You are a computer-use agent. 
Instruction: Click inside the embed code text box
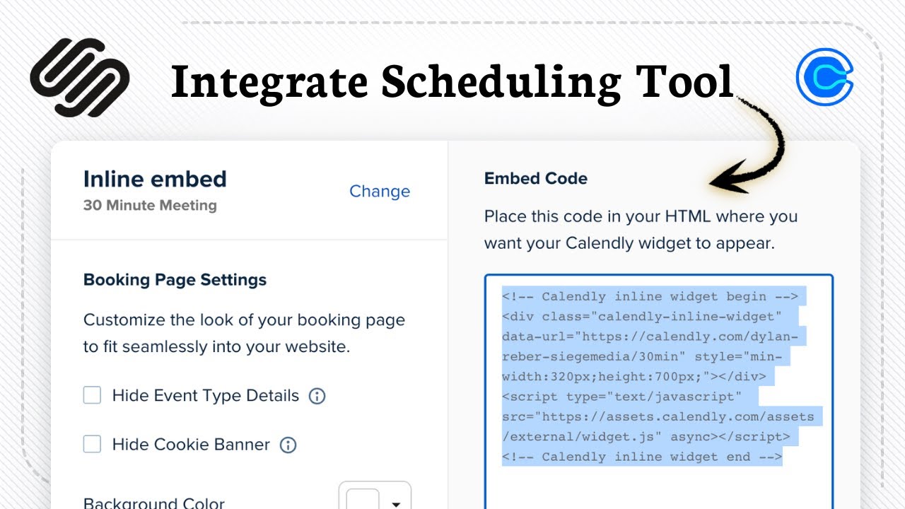tap(659, 392)
